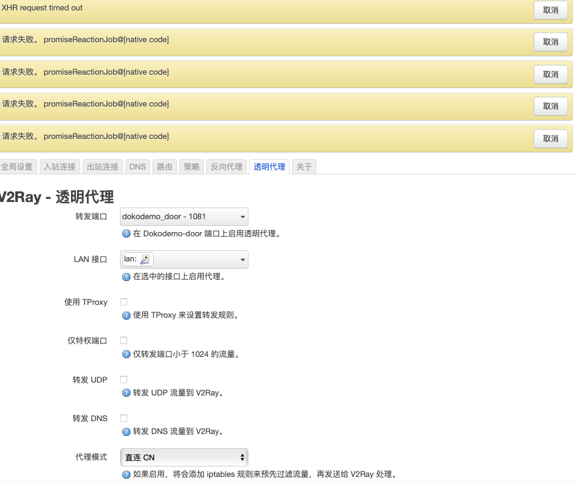The height and width of the screenshot is (483, 579).
Task: Enable the 使用 TProxy checkbox
Action: pyautogui.click(x=124, y=302)
